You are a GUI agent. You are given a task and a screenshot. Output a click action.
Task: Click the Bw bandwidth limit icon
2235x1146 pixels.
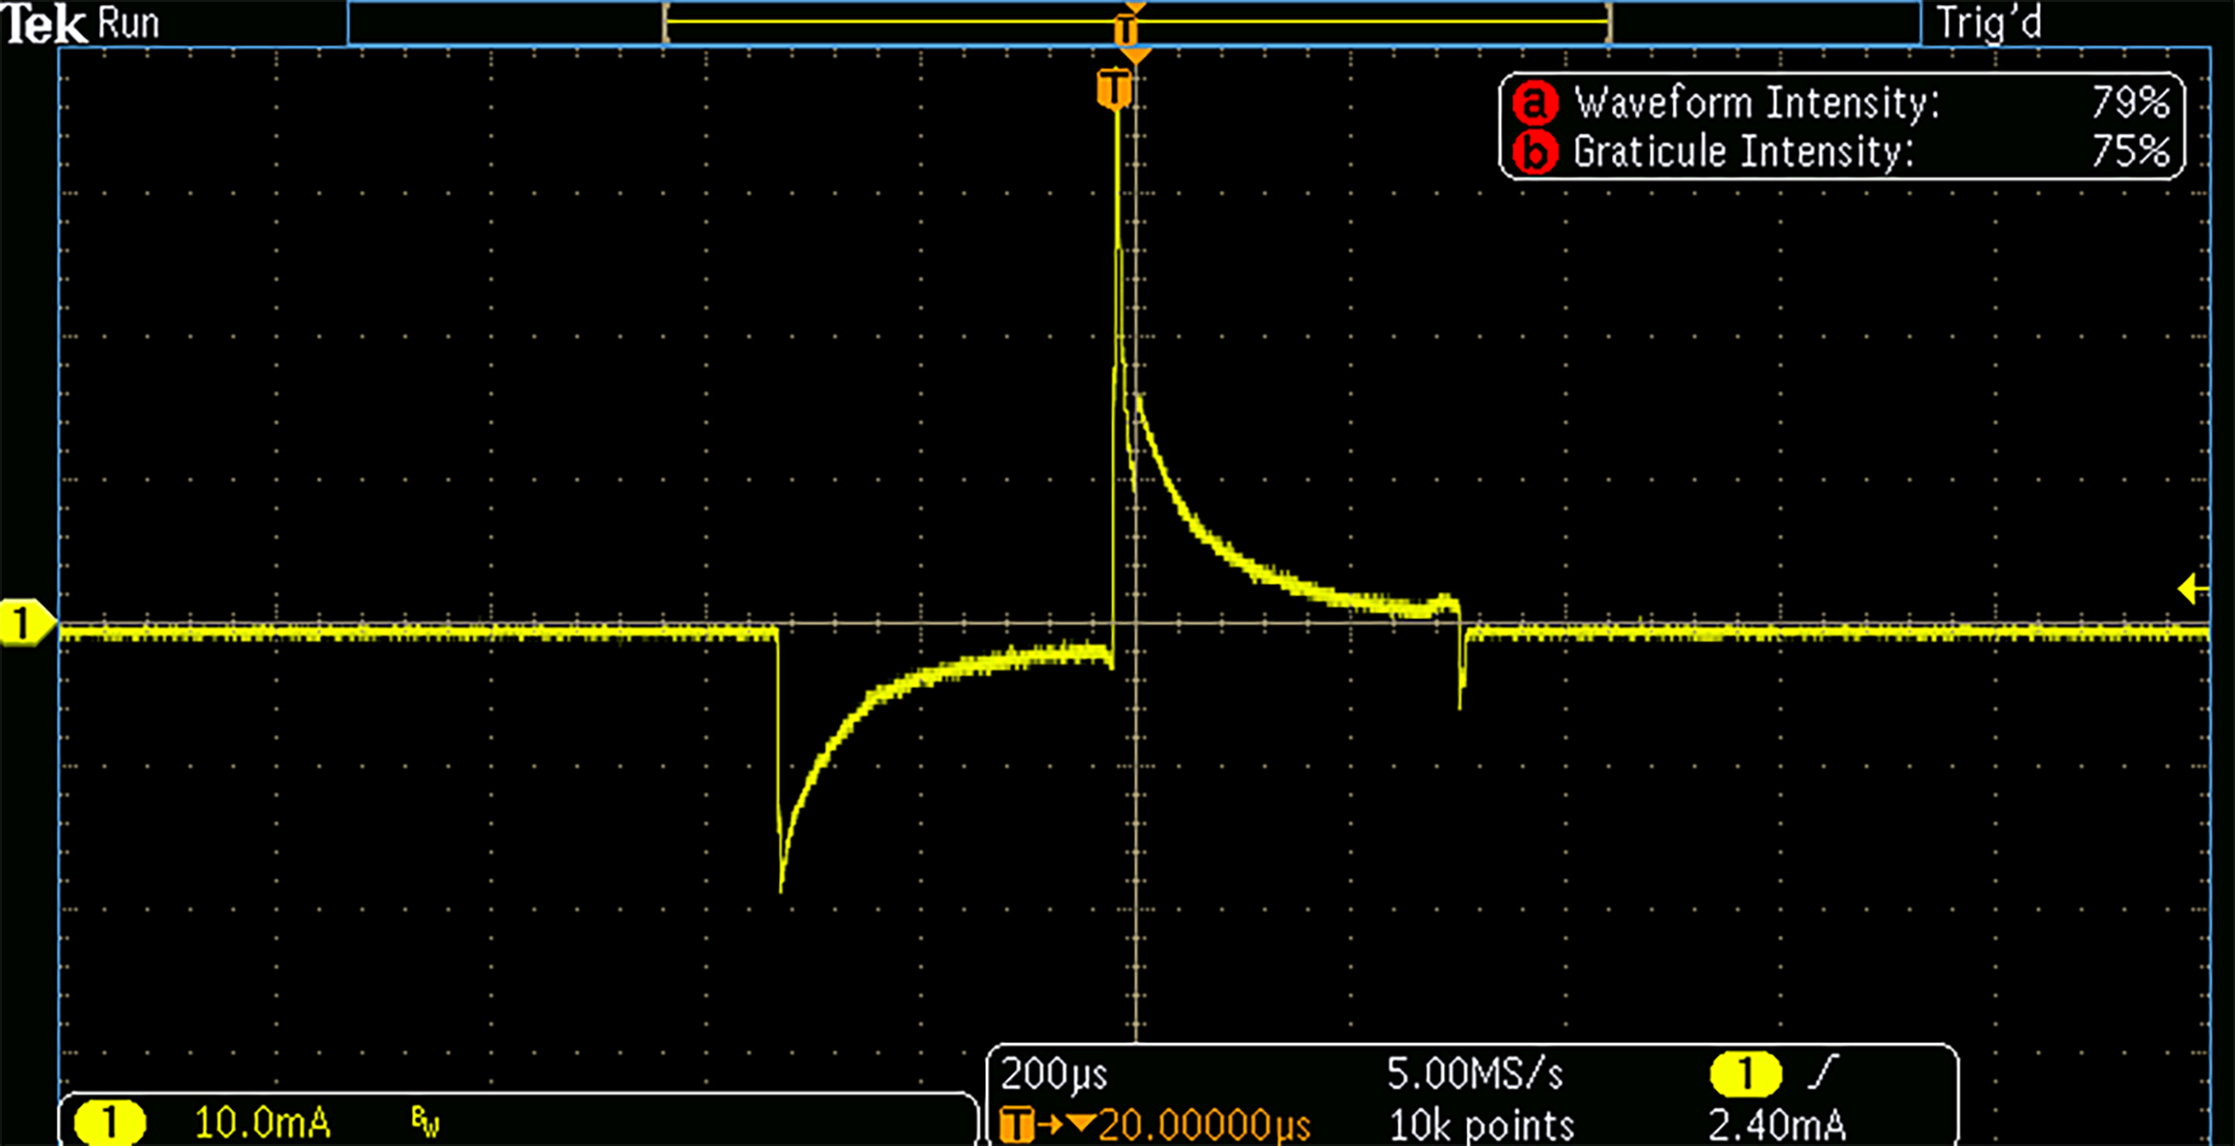pos(425,1123)
